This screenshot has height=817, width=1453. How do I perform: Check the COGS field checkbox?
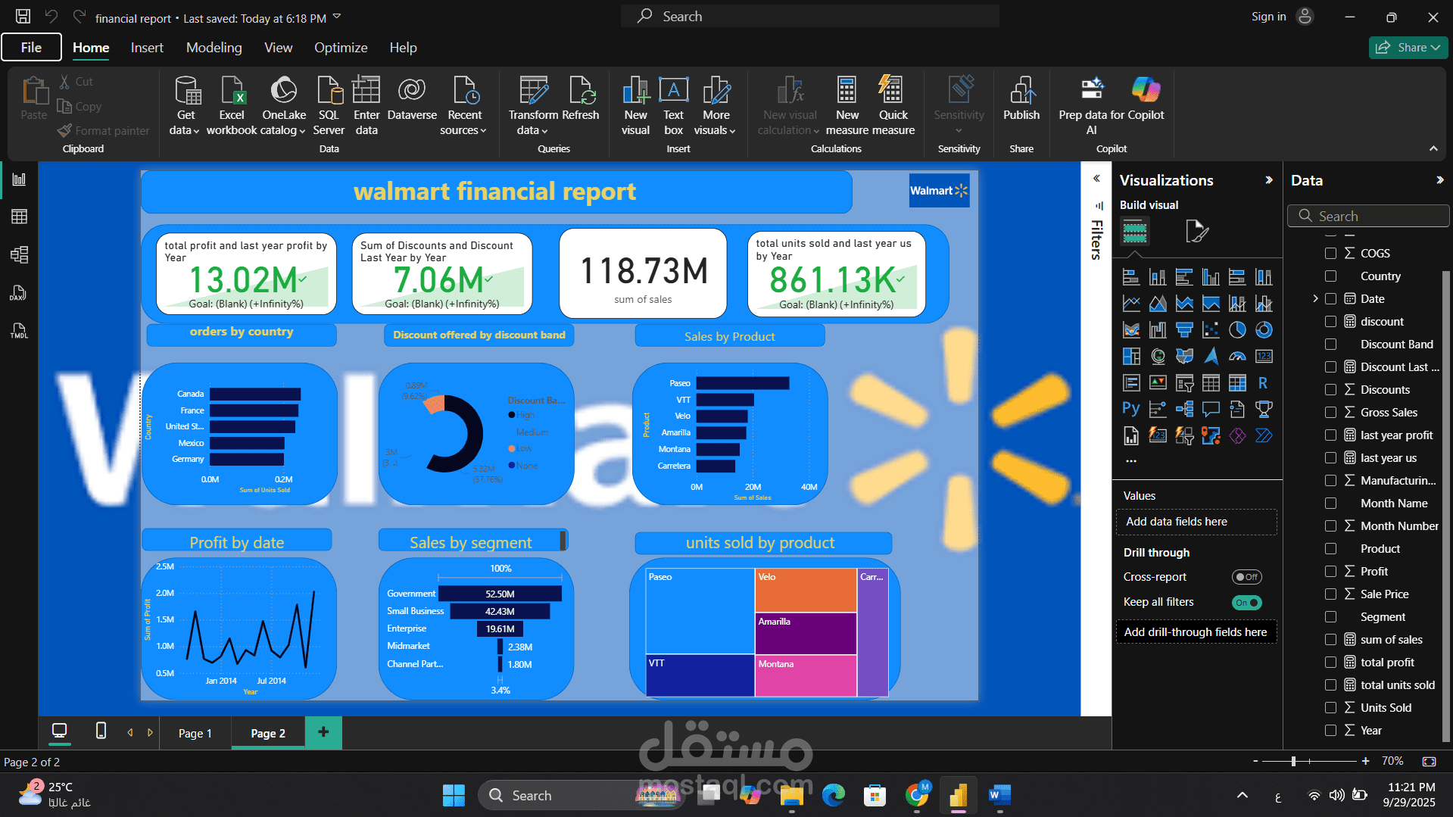coord(1330,253)
